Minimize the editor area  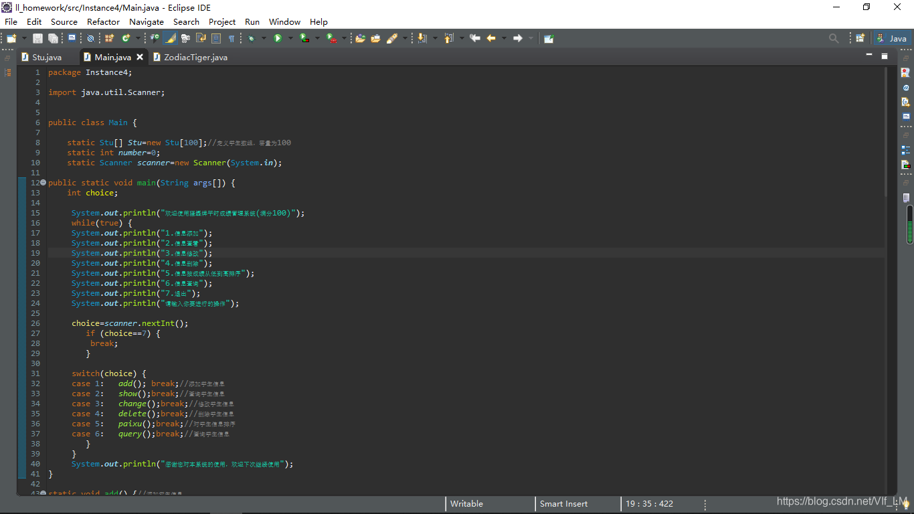[869, 54]
